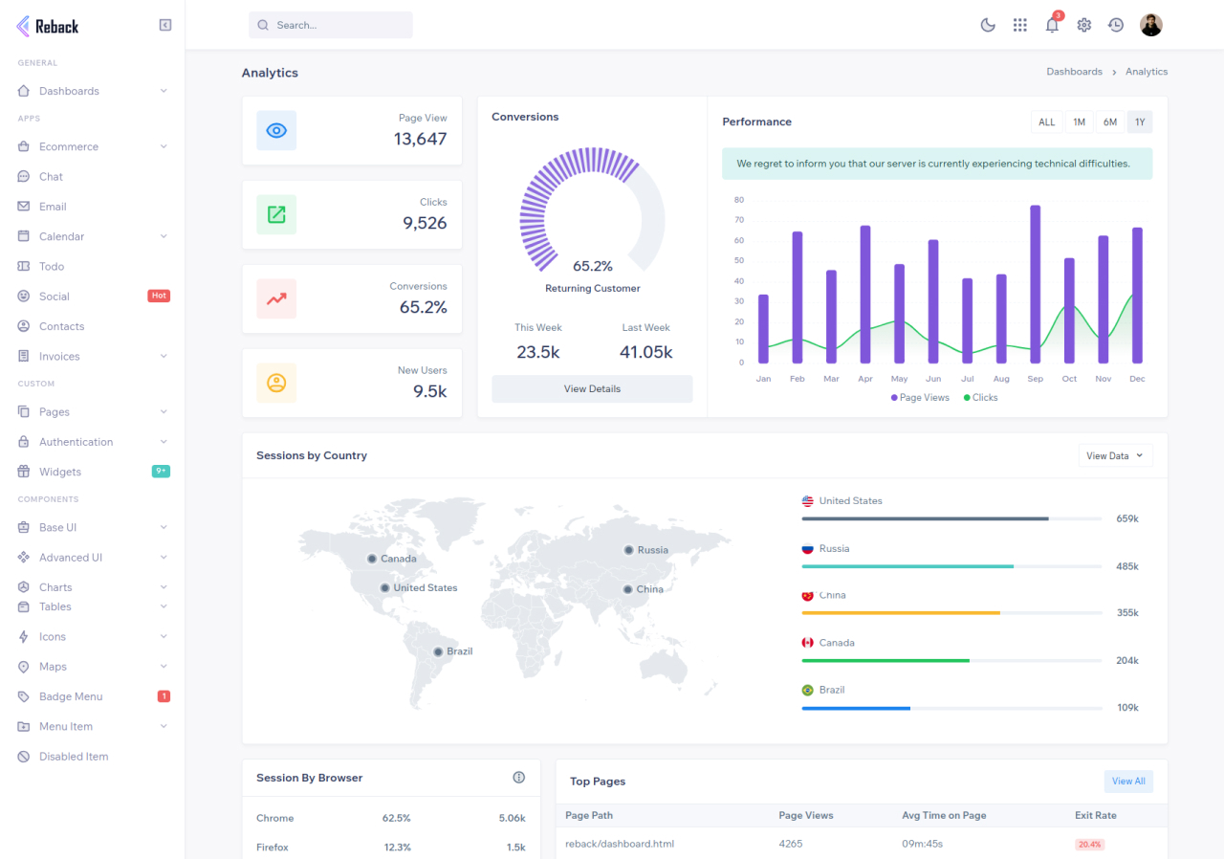Click the United States progress bar
The image size is (1224, 859).
point(951,518)
